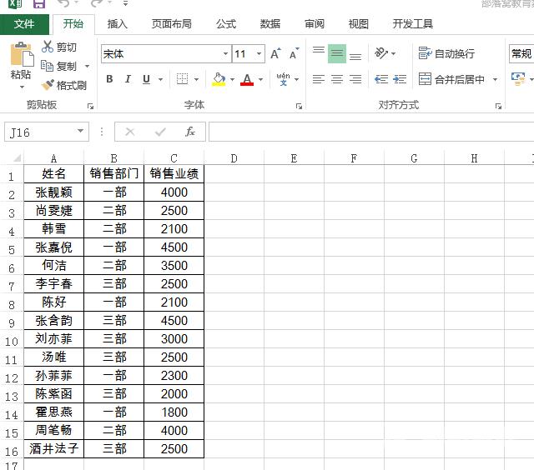
Task: Apply the yellow fill color swatch
Action: (x=219, y=79)
